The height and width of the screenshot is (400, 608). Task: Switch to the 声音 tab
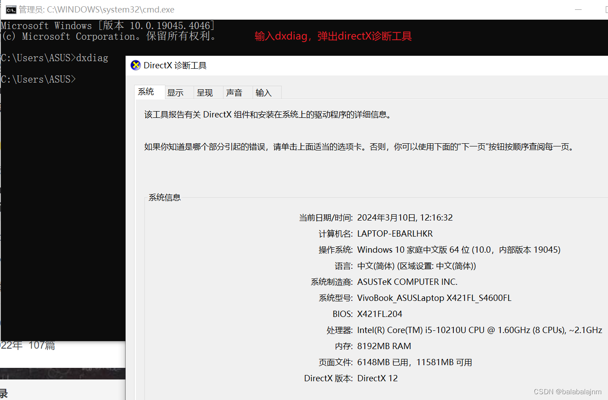(x=238, y=92)
